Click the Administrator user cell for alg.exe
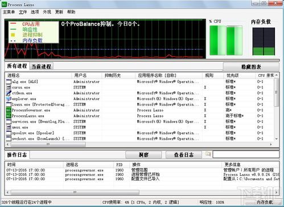Viewport: 284px width, 207px height. 87,82
